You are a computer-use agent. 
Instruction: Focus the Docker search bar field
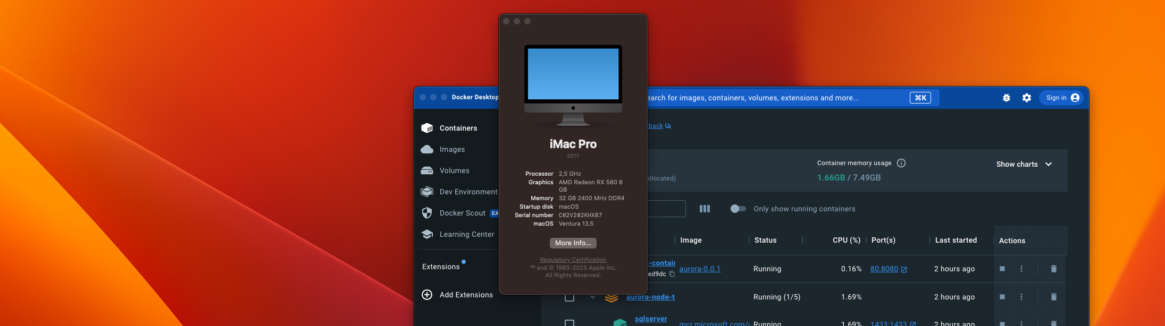793,98
